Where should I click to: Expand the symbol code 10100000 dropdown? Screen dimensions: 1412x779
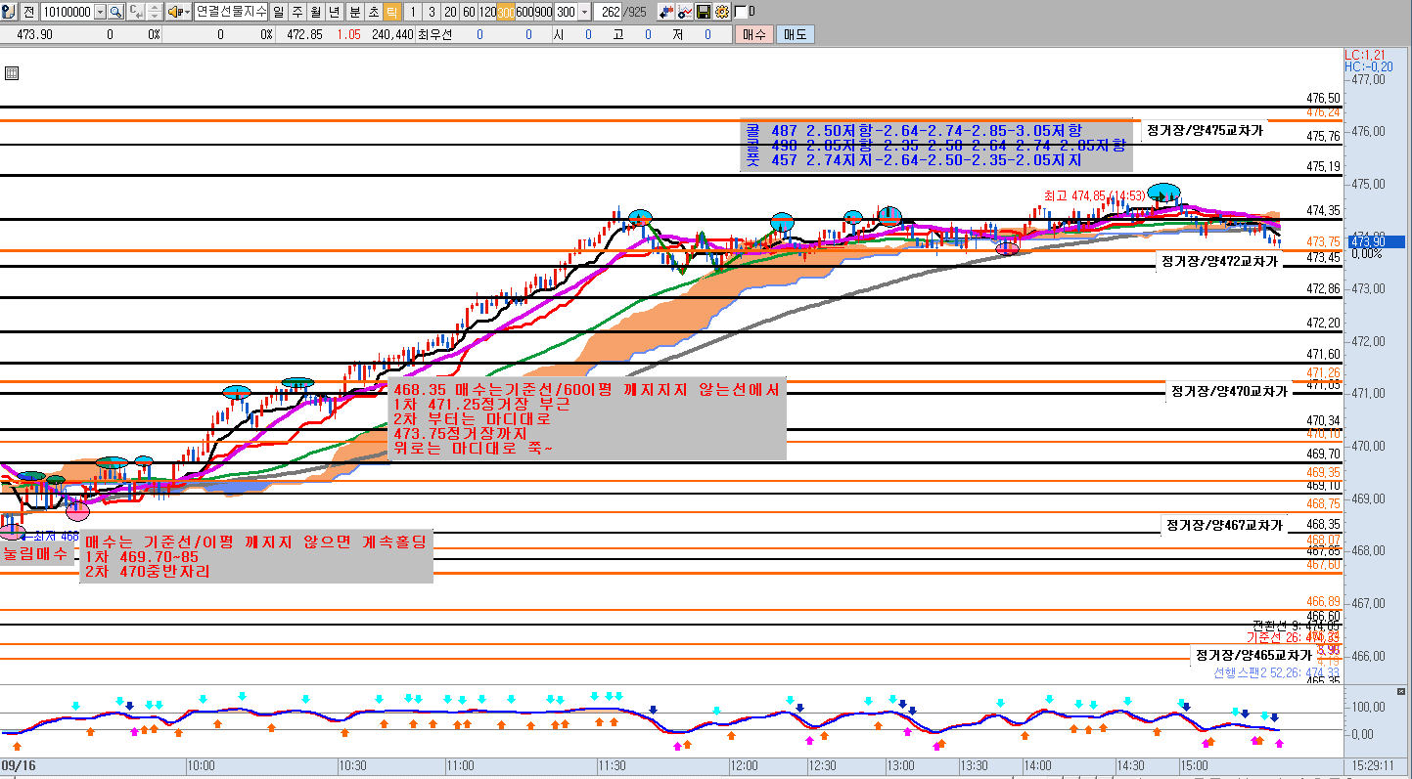pos(100,12)
